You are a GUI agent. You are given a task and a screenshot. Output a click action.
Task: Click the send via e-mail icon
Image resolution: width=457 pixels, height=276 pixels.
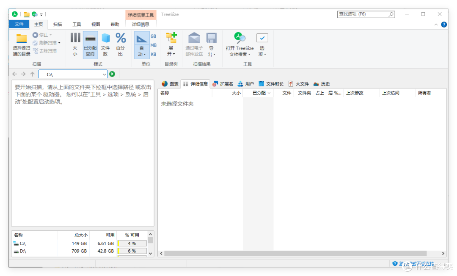[194, 38]
